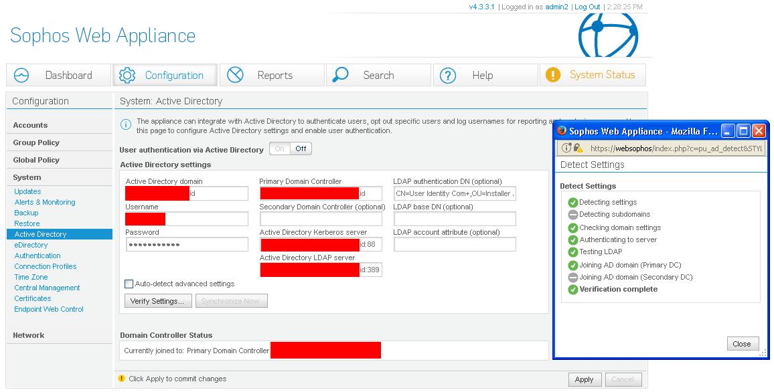Screen dimensions: 774x392
Task: Open eDirectory settings
Action: [31, 245]
